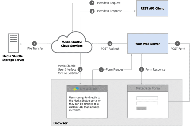Click the Browser label text
Viewport: 190px width, 129px height.
(x=61, y=123)
